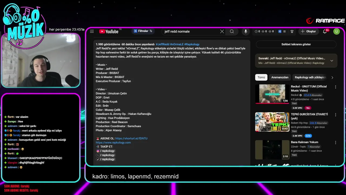Click the #JeffRedd hashtag
The width and height of the screenshot is (346, 195).
162,44
